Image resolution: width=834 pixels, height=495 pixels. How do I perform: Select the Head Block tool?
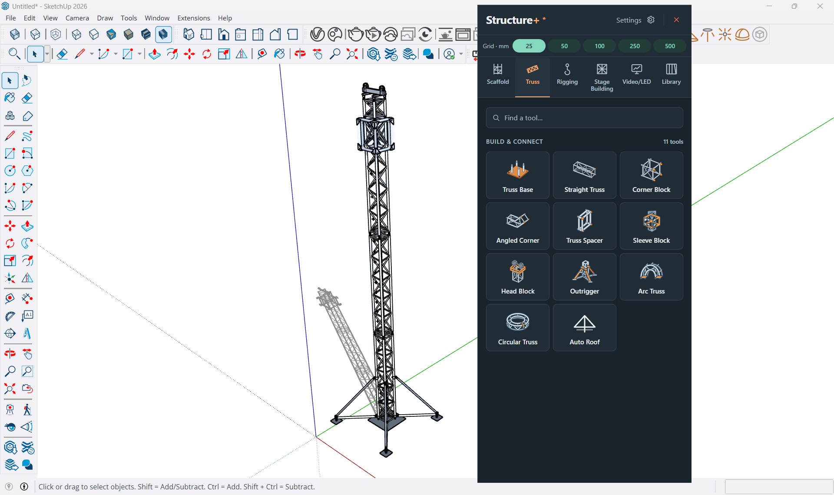coord(517,277)
